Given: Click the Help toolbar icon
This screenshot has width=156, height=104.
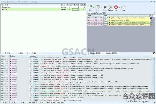Looking at the screenshot, I should (x=123, y=8).
